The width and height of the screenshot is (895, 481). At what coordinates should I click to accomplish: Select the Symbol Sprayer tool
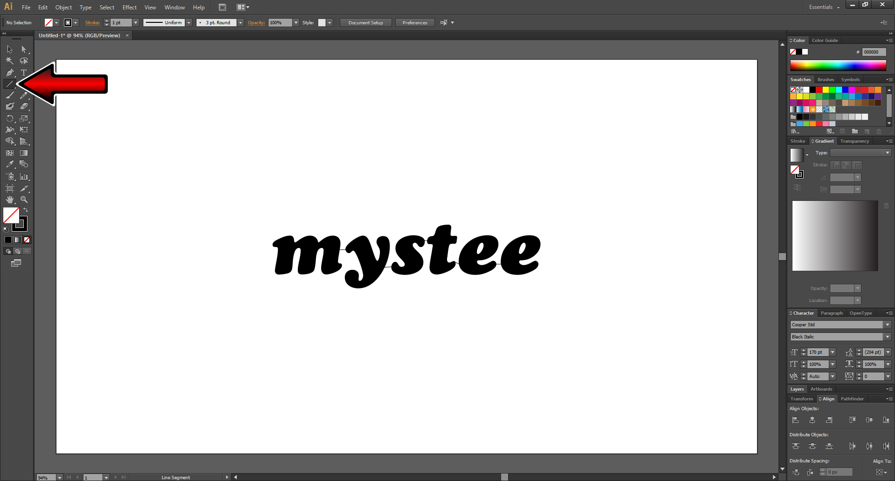(x=10, y=176)
